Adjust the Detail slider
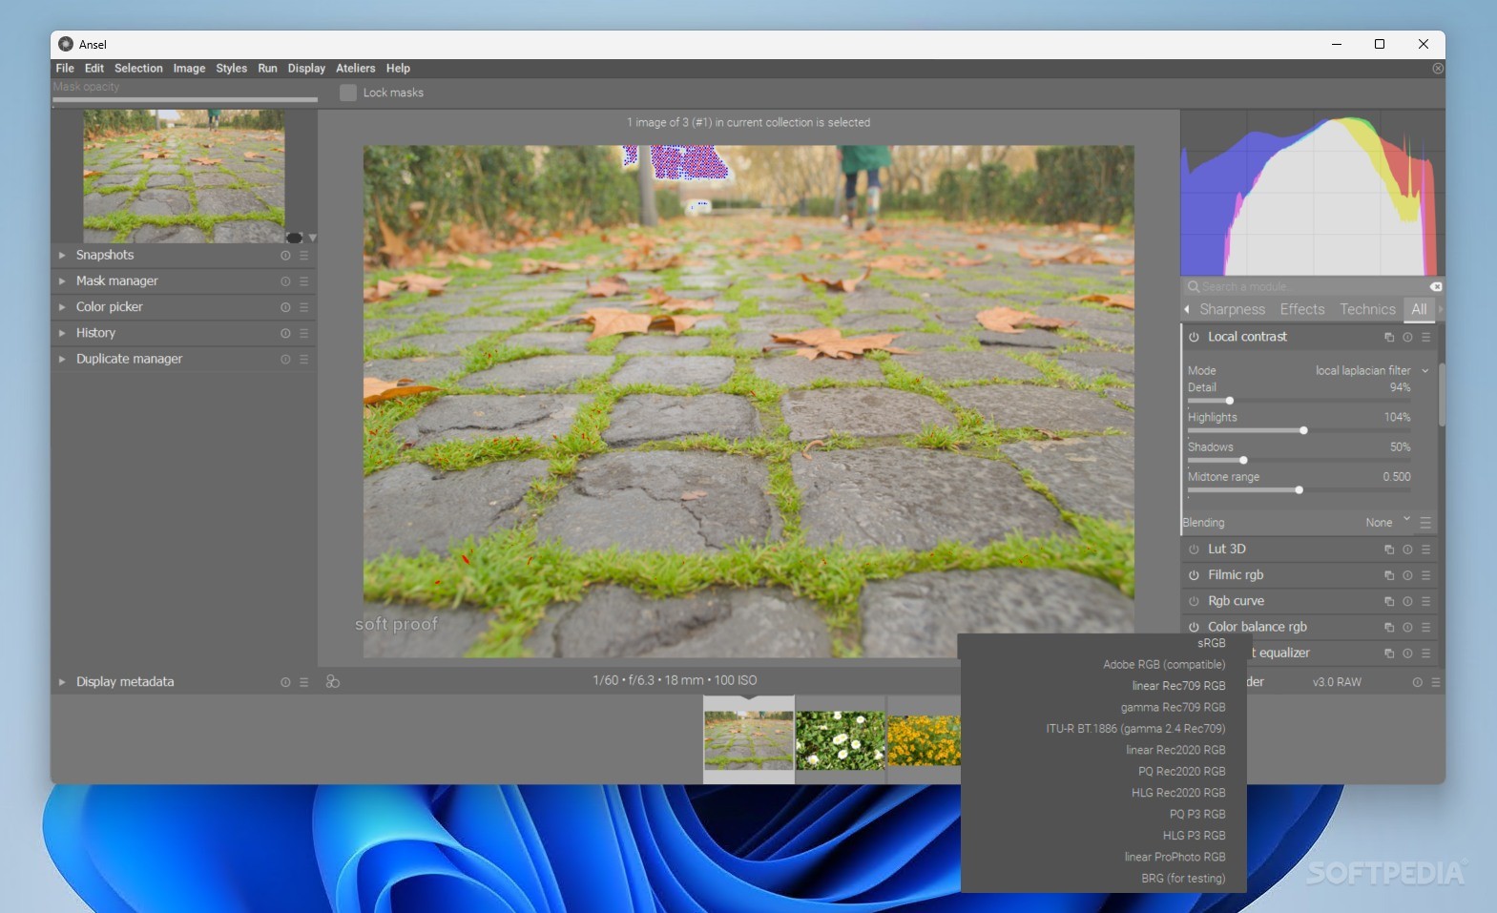Image resolution: width=1497 pixels, height=913 pixels. click(1299, 401)
